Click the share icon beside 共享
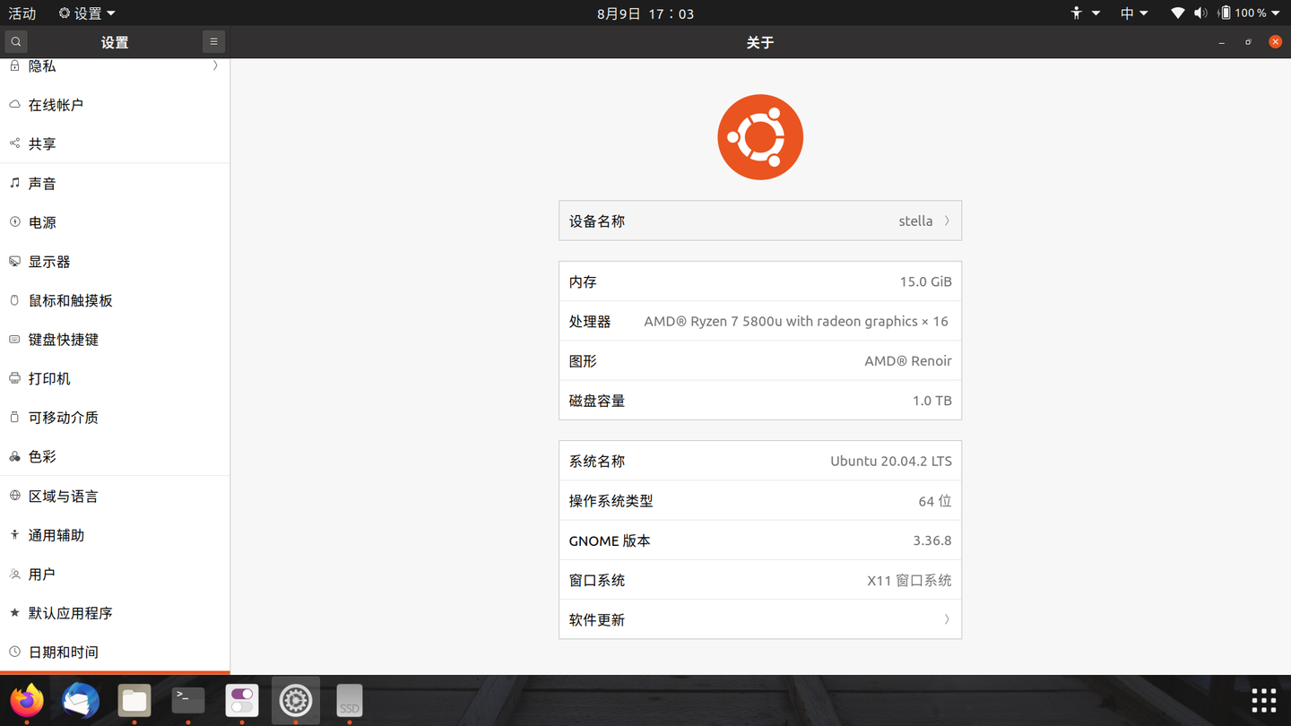 (14, 143)
